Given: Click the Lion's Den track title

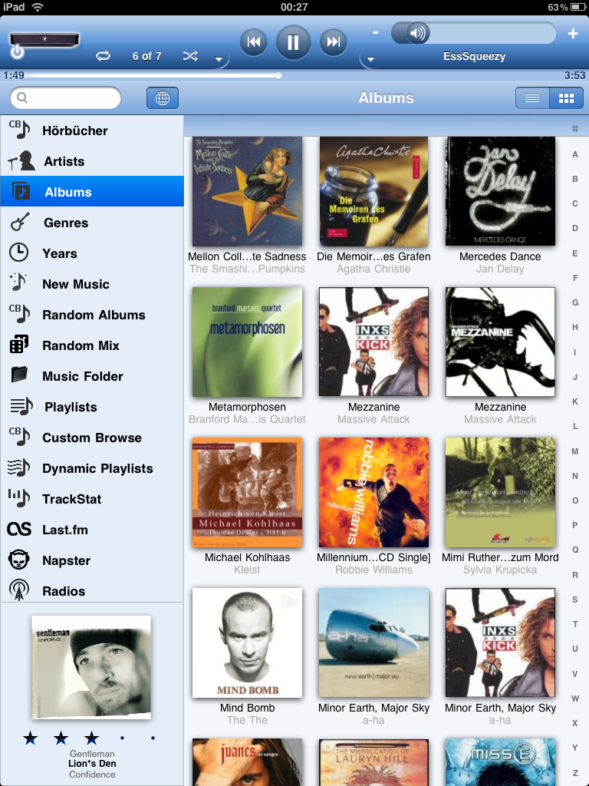Looking at the screenshot, I should click(x=92, y=764).
